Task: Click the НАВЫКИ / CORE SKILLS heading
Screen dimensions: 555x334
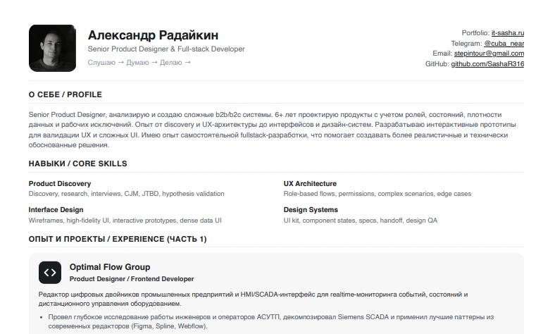Action: 78,163
